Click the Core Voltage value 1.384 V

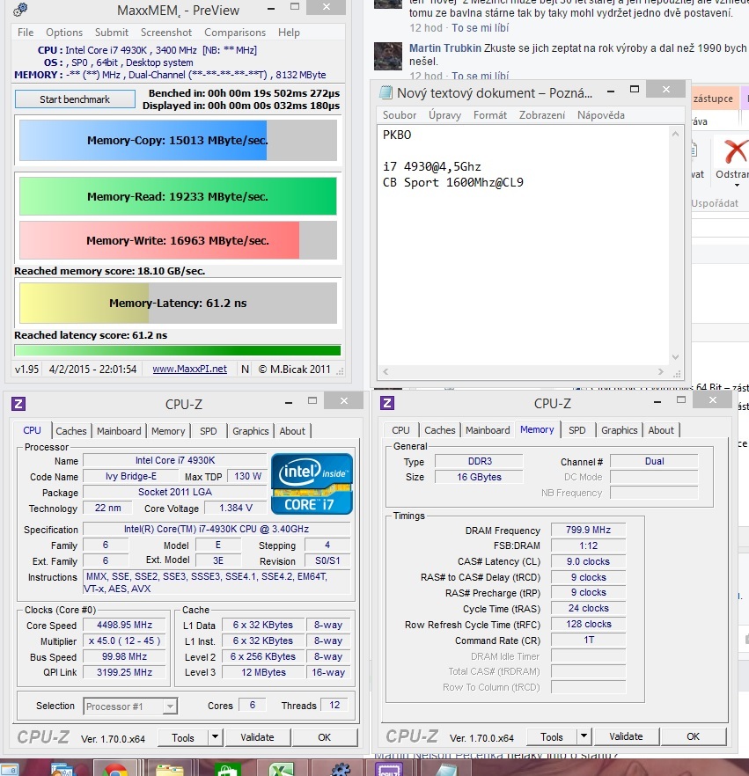(x=236, y=508)
